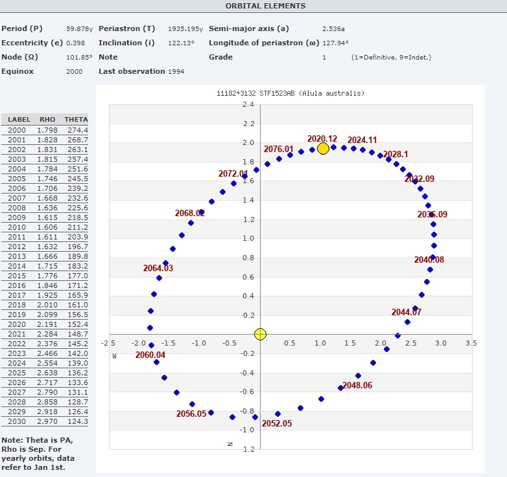Click the Eccentricity value 0.398
Viewport: 507px width, 477px height.
75,43
